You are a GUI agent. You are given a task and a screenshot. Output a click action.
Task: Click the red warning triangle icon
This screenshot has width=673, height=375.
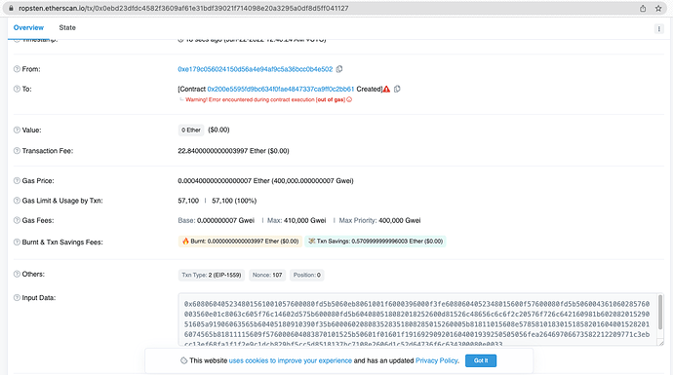point(386,90)
